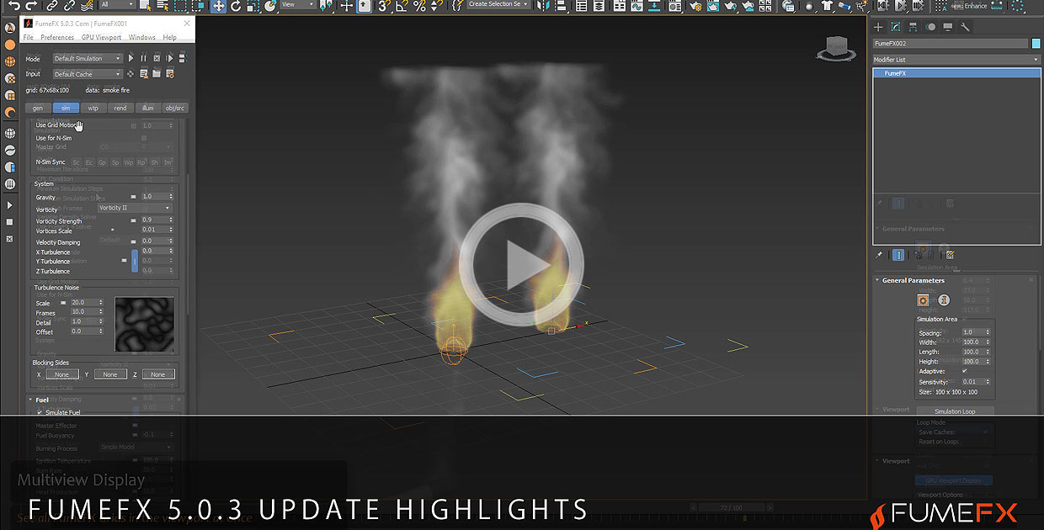Open the Modifier List dropdown
The image size is (1044, 530).
click(956, 60)
